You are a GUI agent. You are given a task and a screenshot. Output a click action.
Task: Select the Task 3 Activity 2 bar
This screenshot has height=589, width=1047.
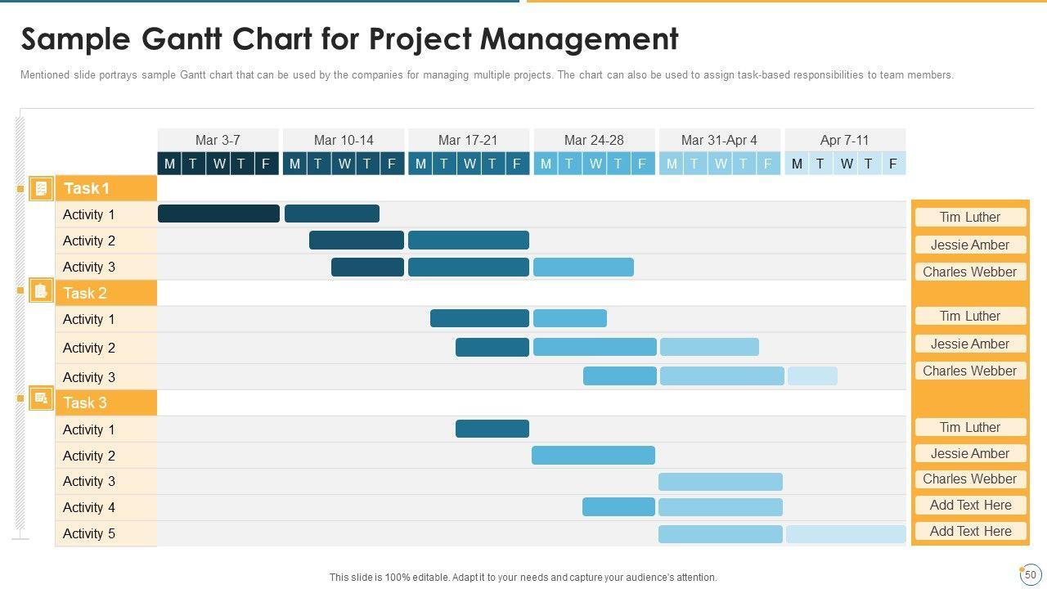coord(593,455)
